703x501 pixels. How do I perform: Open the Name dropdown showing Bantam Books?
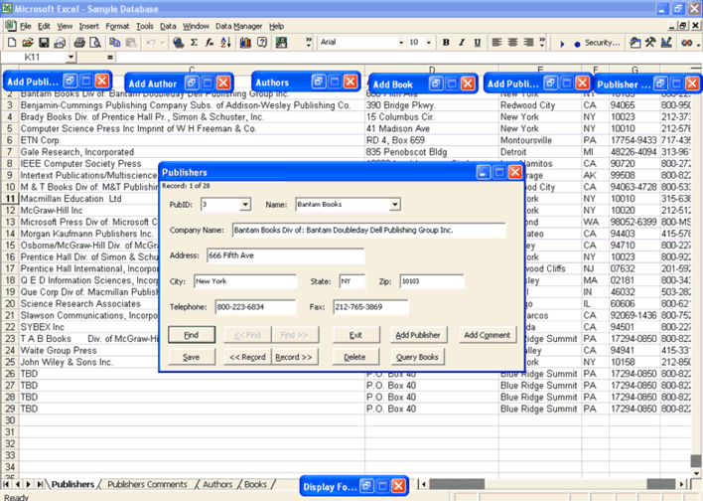[x=394, y=205]
